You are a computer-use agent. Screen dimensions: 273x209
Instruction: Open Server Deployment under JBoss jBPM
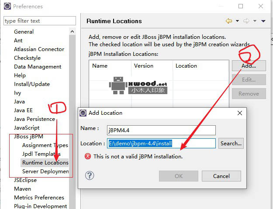tap(45, 171)
